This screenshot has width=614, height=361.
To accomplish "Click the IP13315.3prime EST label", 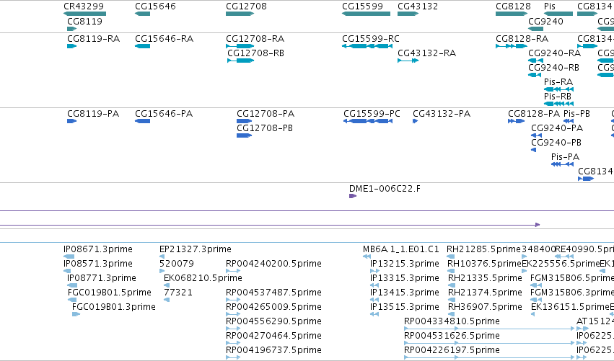I will [x=405, y=277].
